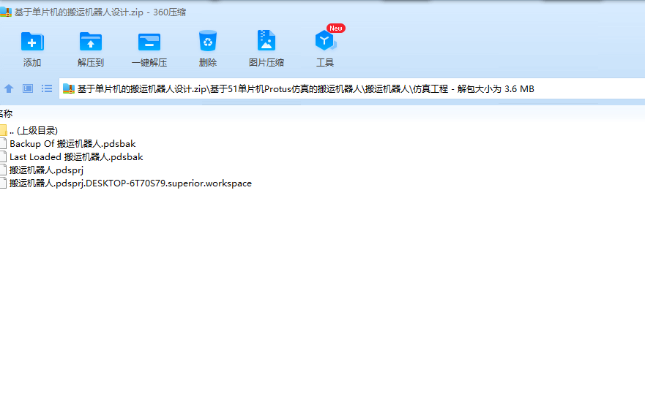Click the 添加 (Add) toolbar icon

tap(32, 42)
